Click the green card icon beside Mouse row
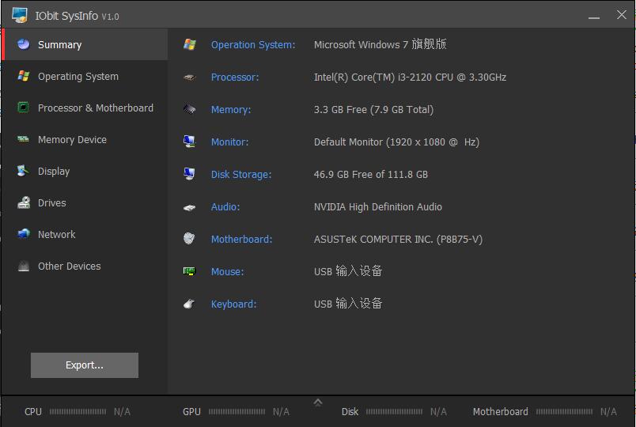This screenshot has height=427, width=636. click(189, 271)
